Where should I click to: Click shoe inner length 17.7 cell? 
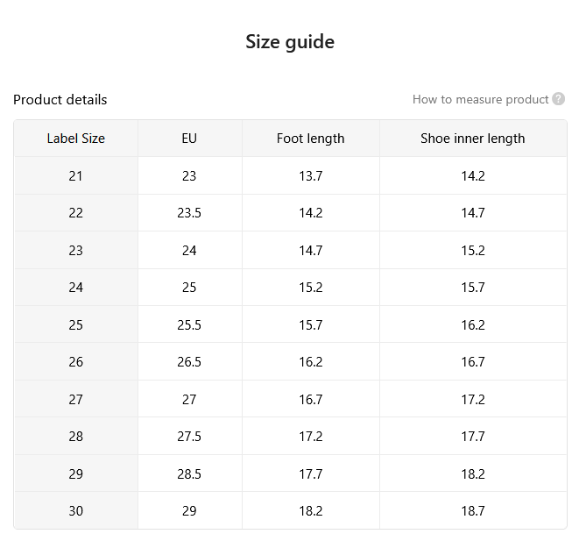pyautogui.click(x=473, y=437)
